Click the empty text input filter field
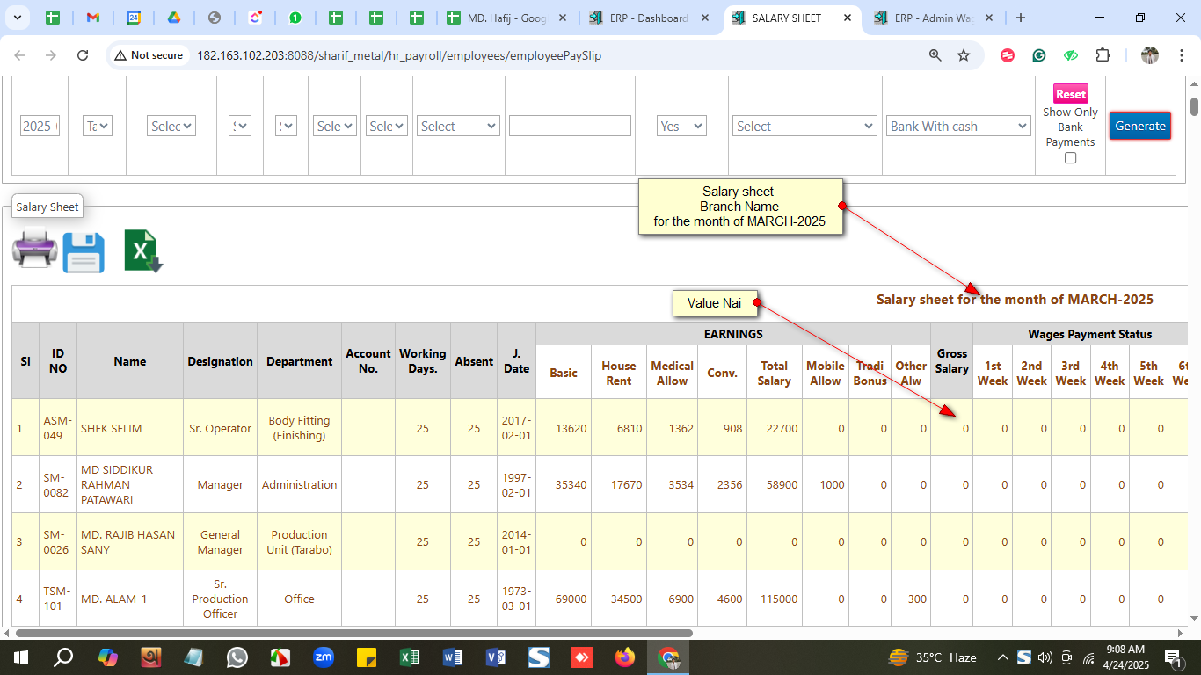1201x675 pixels. [x=570, y=126]
